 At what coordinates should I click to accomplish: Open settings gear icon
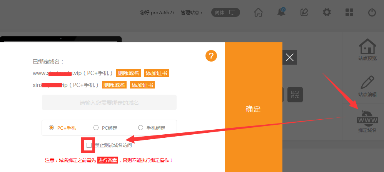point(327,12)
